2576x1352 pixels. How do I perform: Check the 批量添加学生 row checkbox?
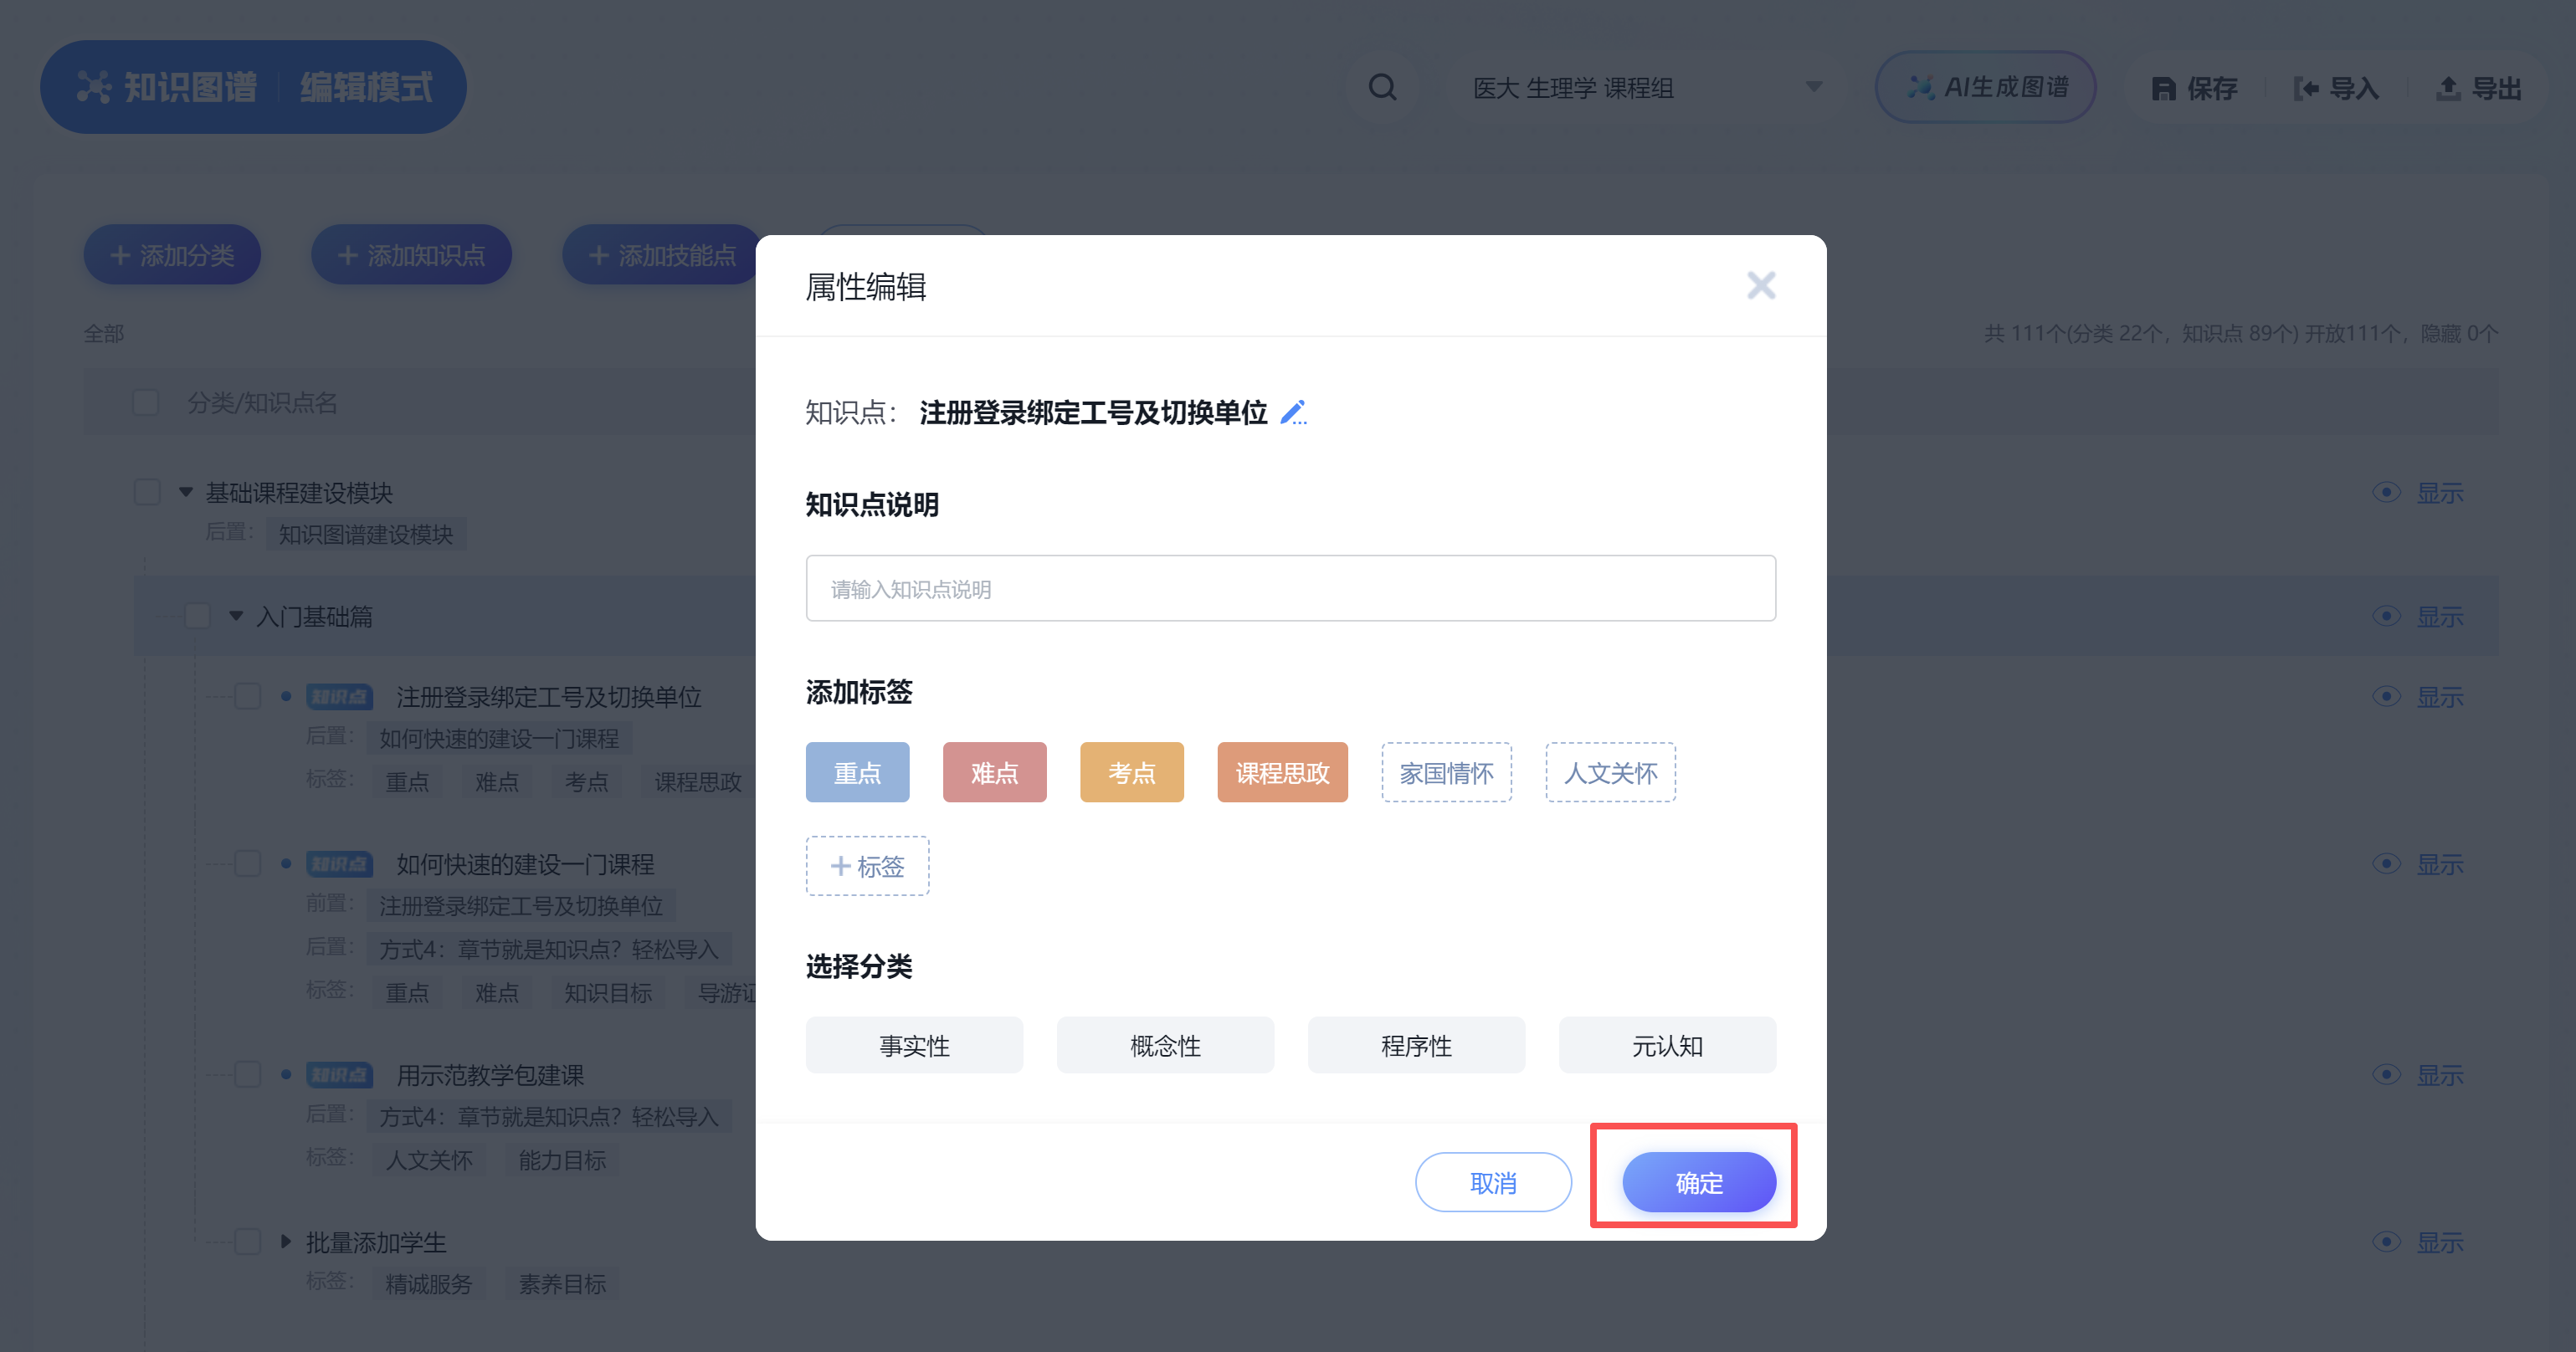[247, 1241]
